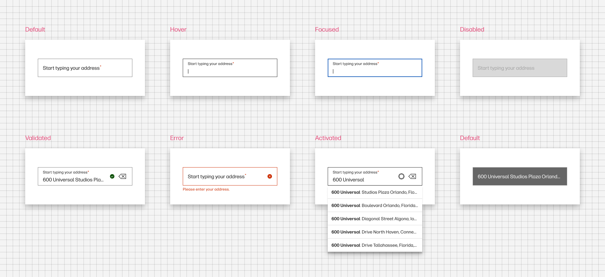Click the Activated heading label
The image size is (605, 277).
click(328, 138)
